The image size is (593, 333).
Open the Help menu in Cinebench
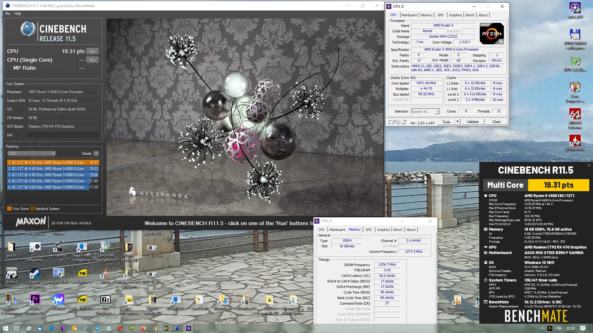tap(18, 14)
